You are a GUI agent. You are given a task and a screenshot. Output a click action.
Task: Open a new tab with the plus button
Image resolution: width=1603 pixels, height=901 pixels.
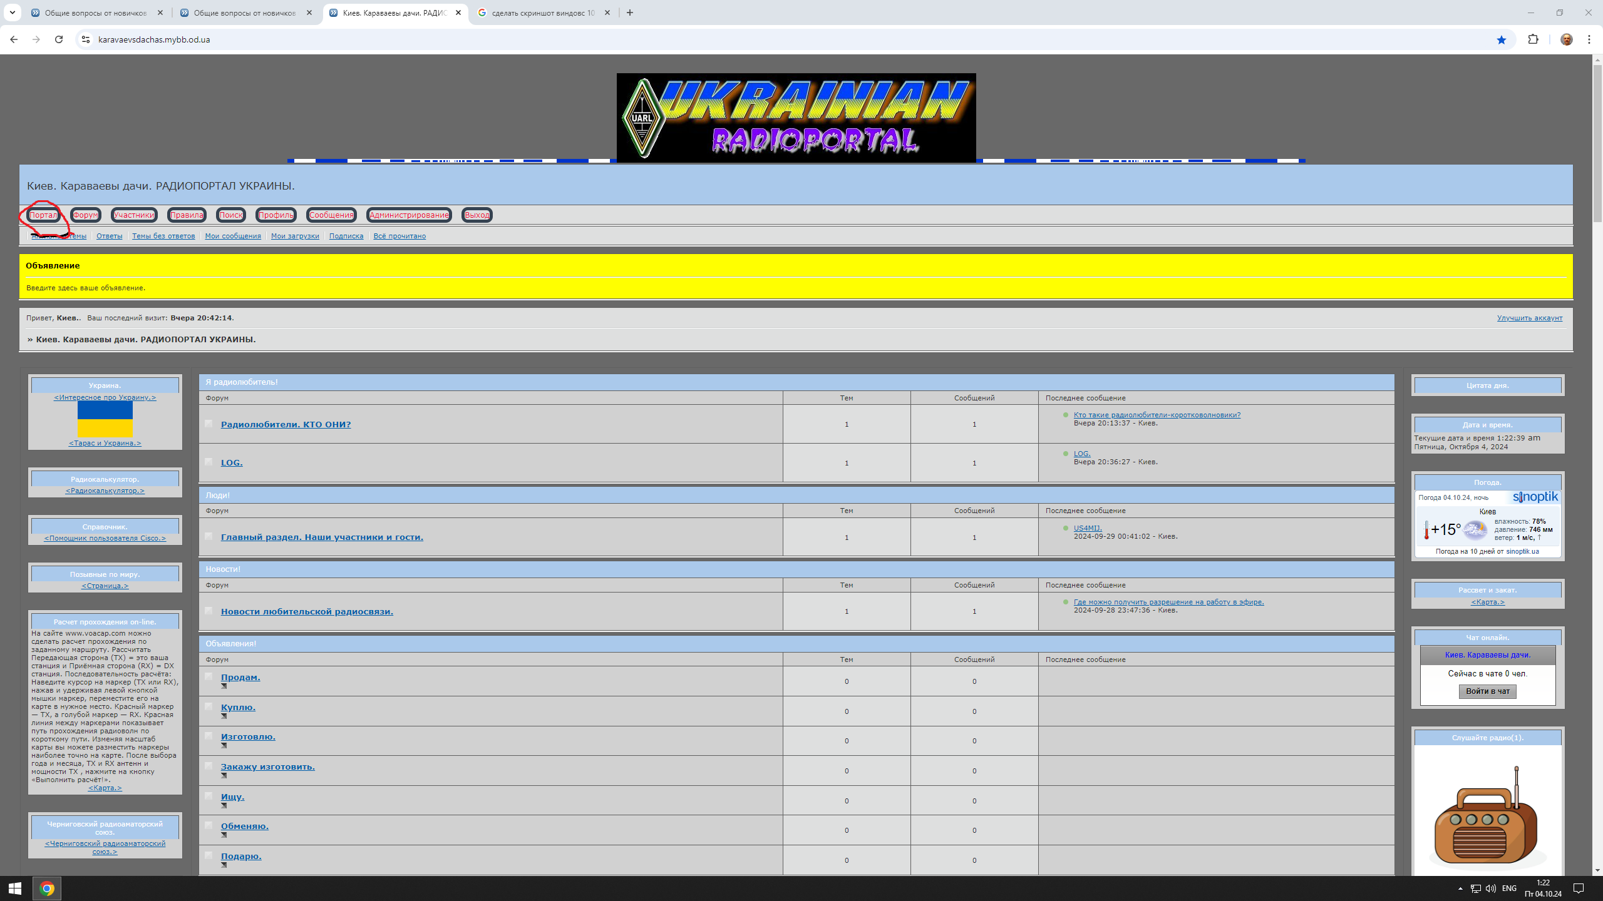point(630,13)
